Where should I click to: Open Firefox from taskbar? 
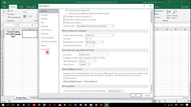96,105
